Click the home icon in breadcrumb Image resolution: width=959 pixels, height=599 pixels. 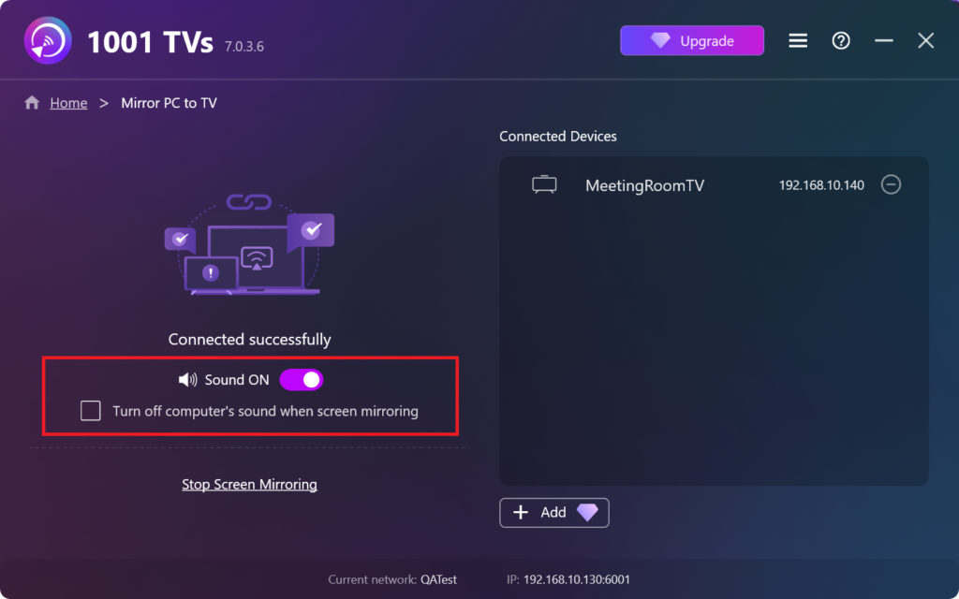click(x=32, y=103)
